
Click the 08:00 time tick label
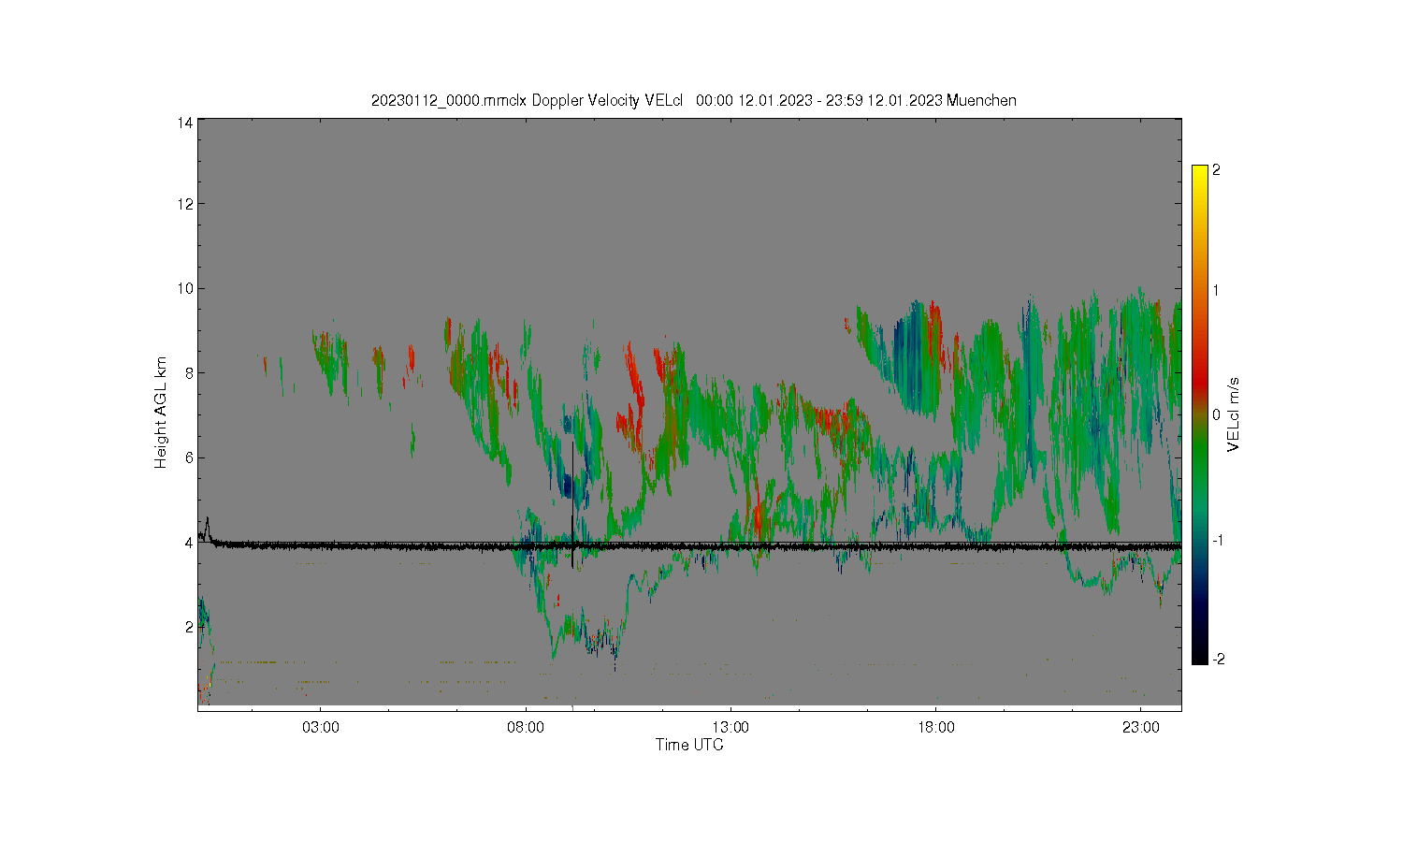pos(526,727)
